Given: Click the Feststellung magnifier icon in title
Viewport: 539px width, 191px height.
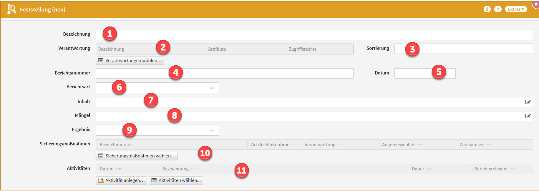Looking at the screenshot, I should (11, 9).
